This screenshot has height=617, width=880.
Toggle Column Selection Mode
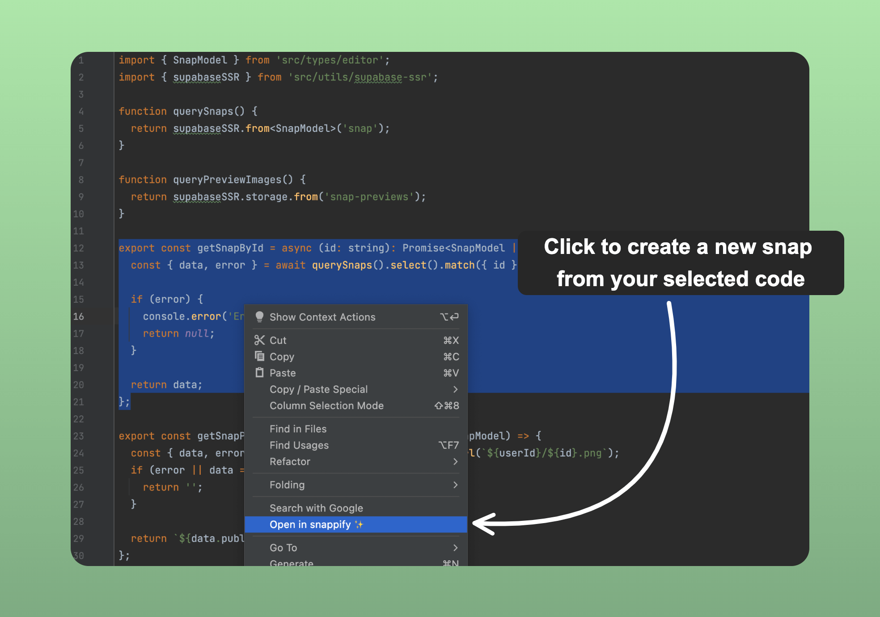(327, 406)
